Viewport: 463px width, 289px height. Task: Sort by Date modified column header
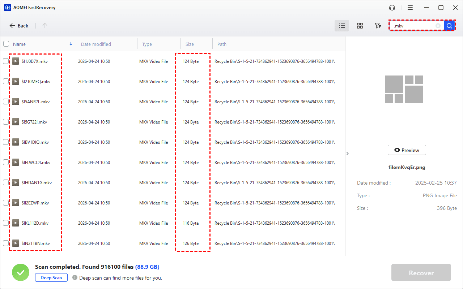coord(96,44)
